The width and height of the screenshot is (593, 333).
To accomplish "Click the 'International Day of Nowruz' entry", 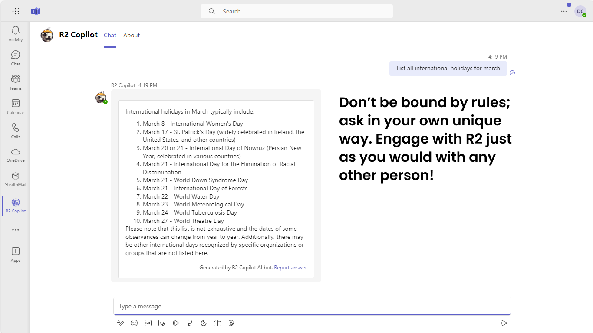I will click(x=222, y=152).
